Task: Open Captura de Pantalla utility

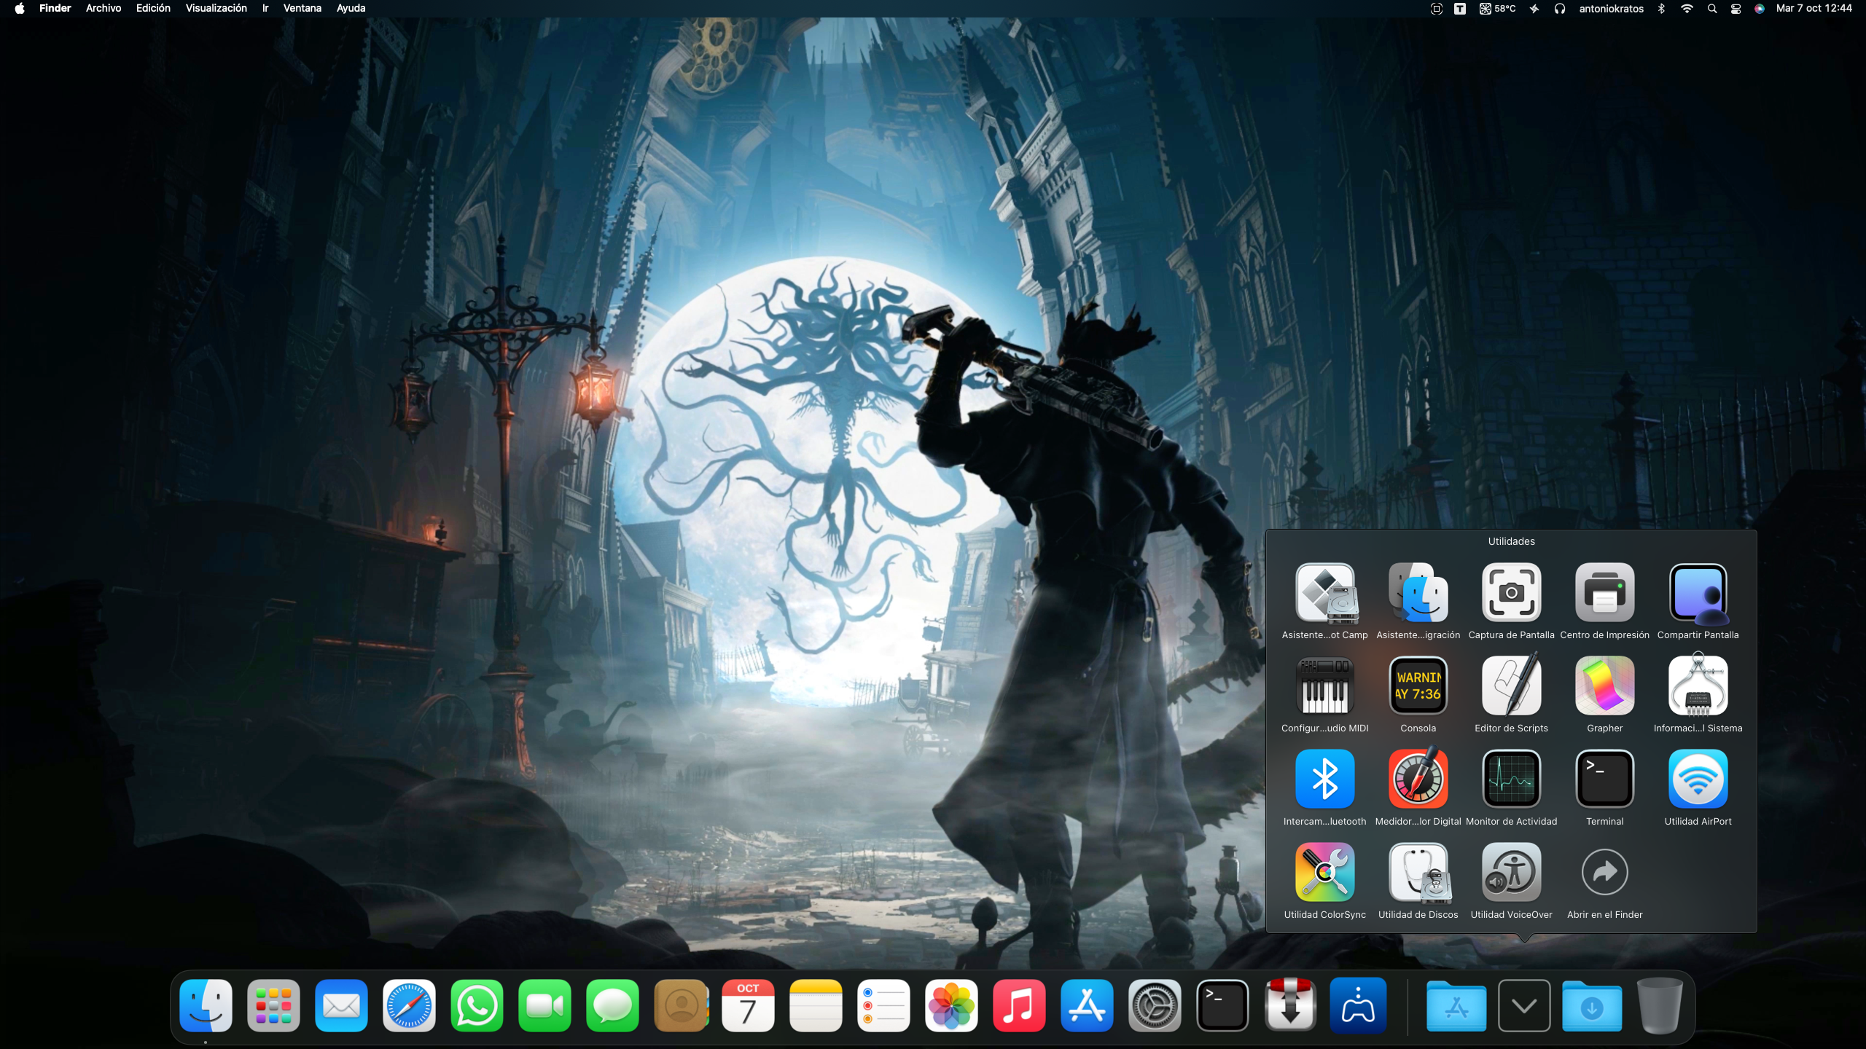Action: tap(1511, 593)
